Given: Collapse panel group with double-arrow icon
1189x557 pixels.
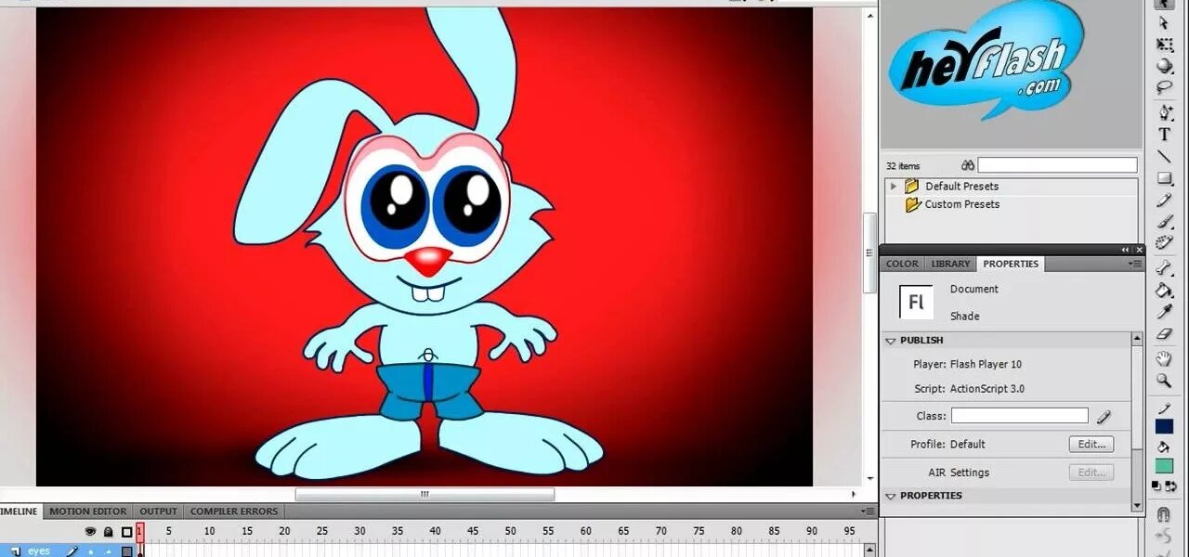Looking at the screenshot, I should tap(1126, 250).
